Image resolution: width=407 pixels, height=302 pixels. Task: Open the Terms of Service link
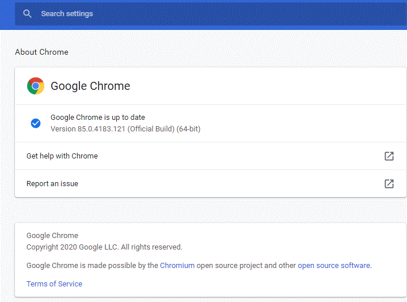(54, 284)
